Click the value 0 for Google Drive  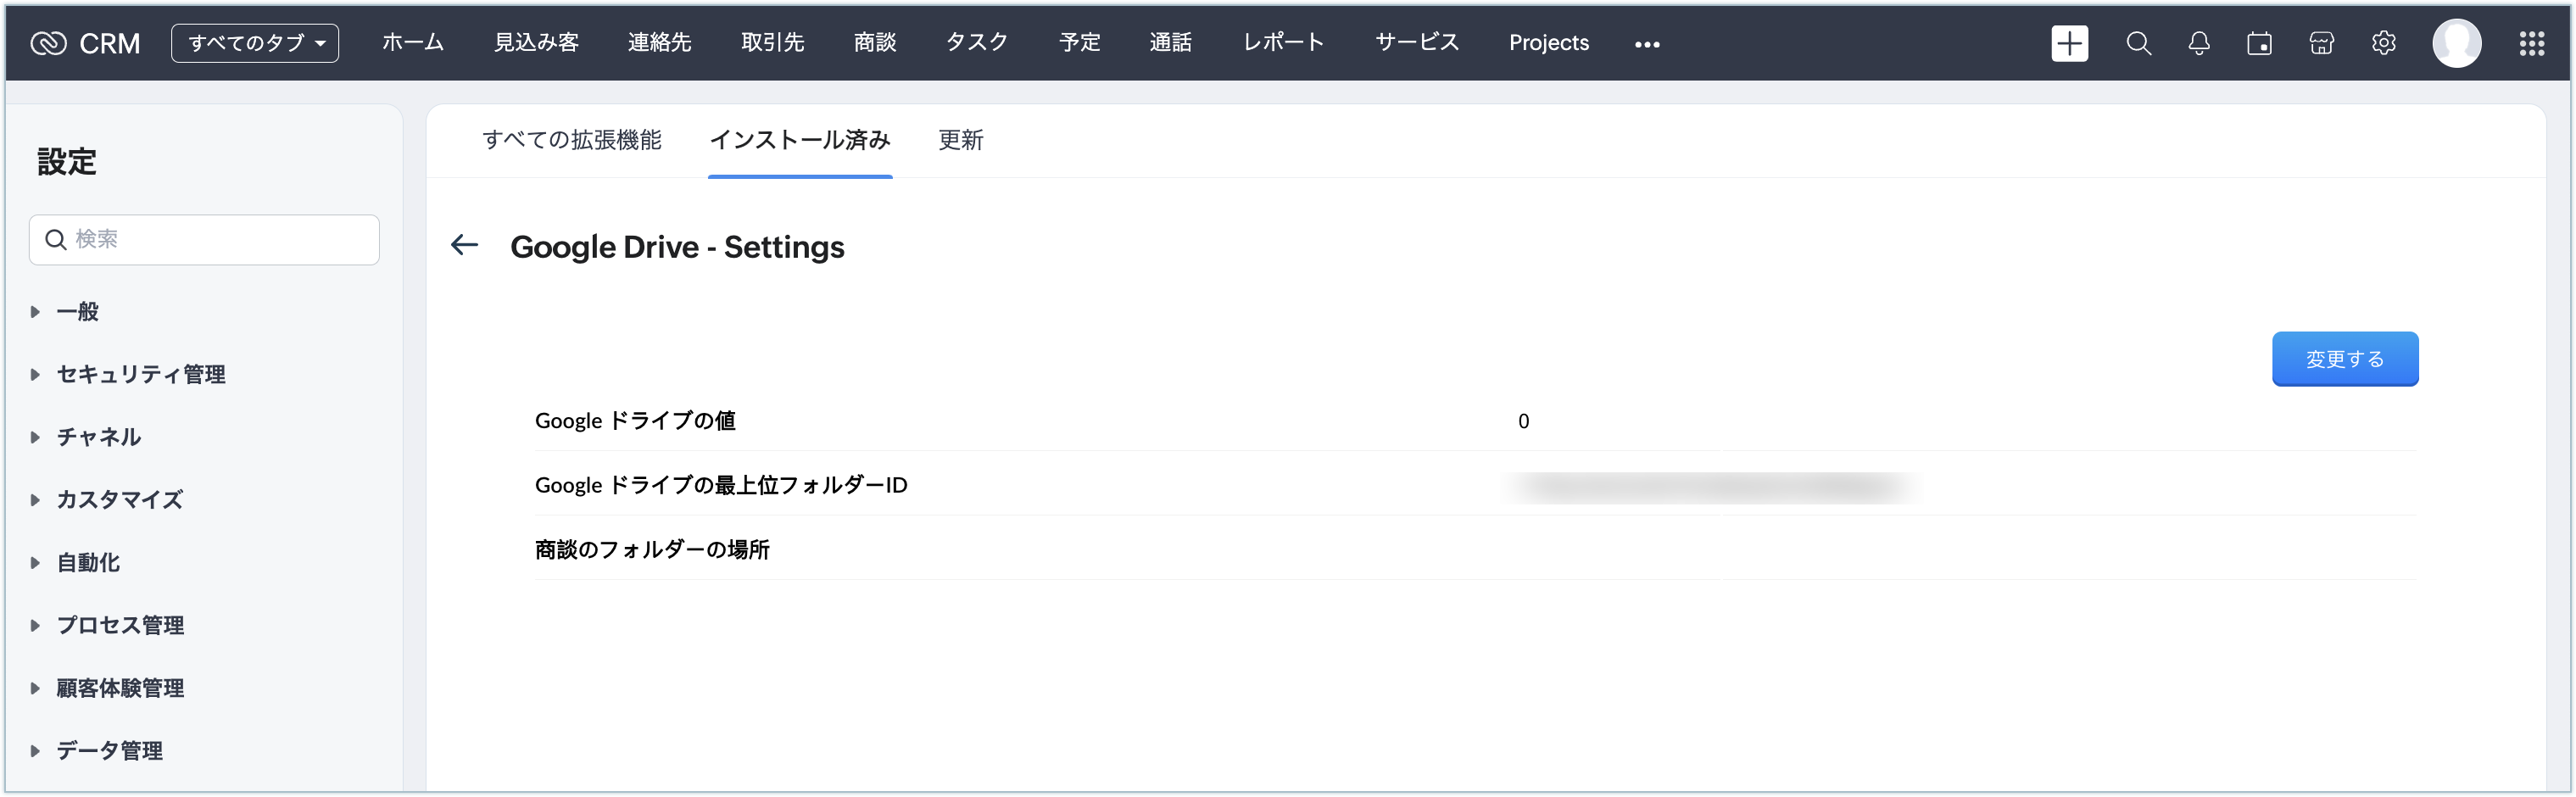(x=1523, y=421)
